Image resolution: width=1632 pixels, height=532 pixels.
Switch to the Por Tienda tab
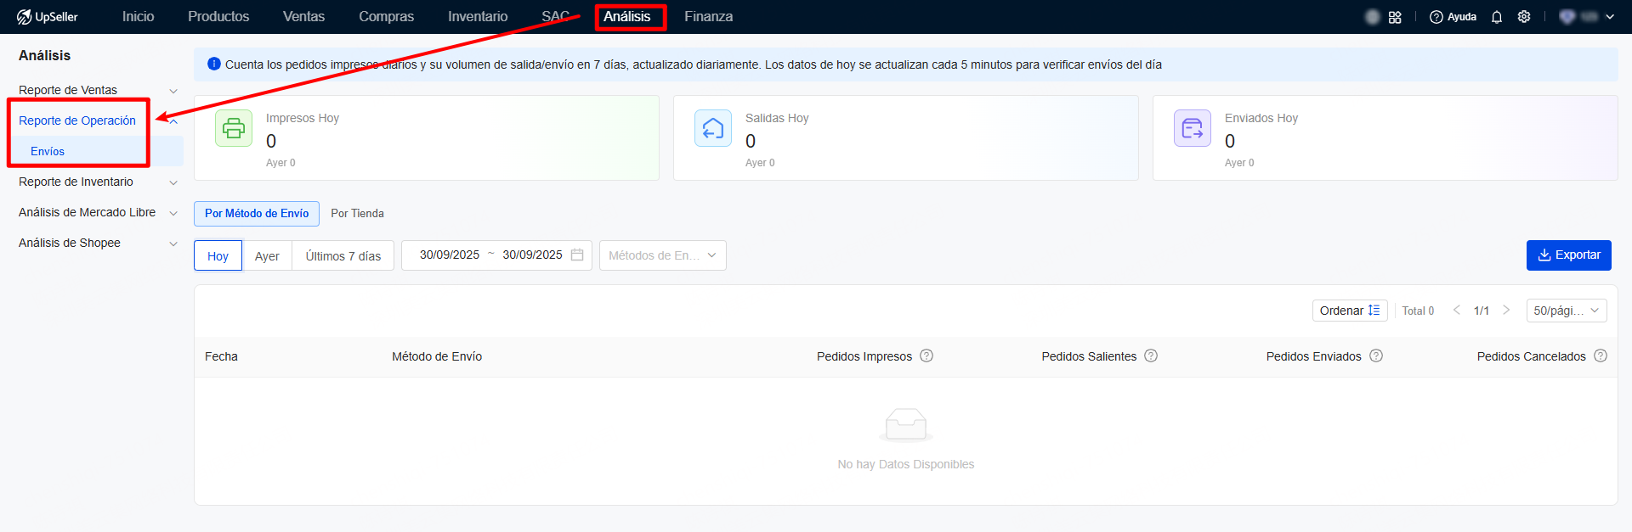[357, 213]
